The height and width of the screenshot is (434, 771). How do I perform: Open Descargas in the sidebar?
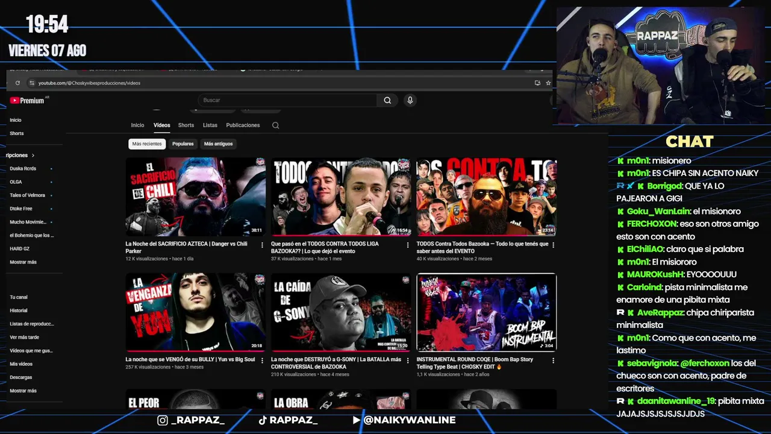tap(21, 377)
